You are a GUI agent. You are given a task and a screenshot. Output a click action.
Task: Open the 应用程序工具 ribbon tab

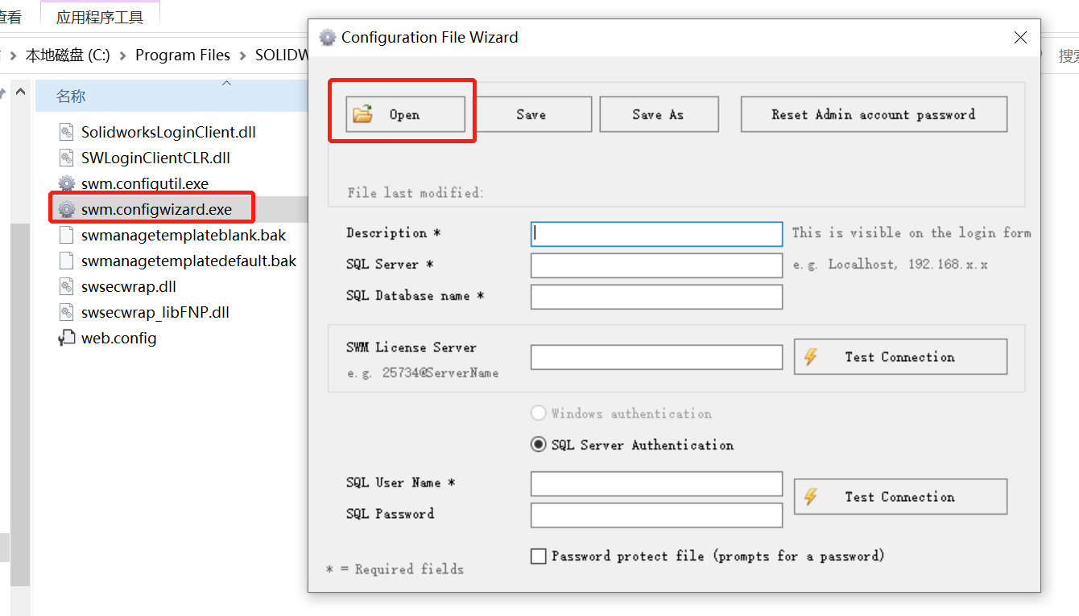tap(100, 17)
